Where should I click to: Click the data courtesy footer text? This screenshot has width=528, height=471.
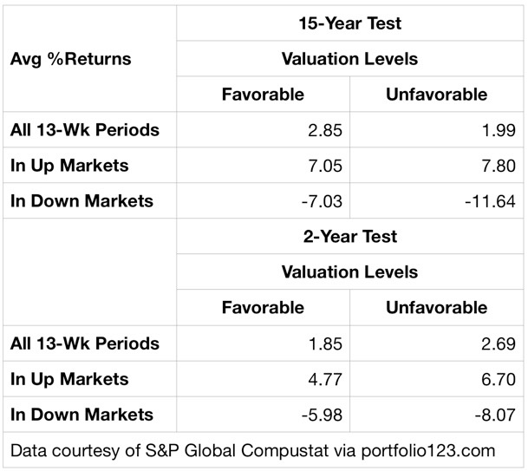coord(252,450)
